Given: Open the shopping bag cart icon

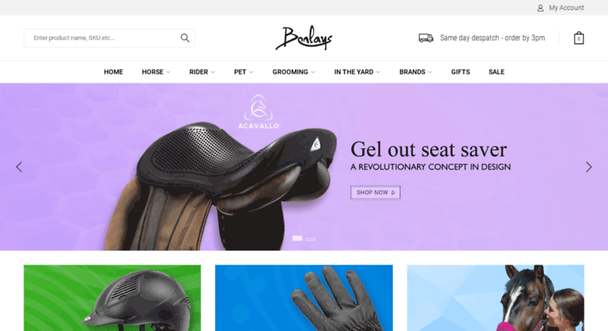Looking at the screenshot, I should tap(578, 38).
